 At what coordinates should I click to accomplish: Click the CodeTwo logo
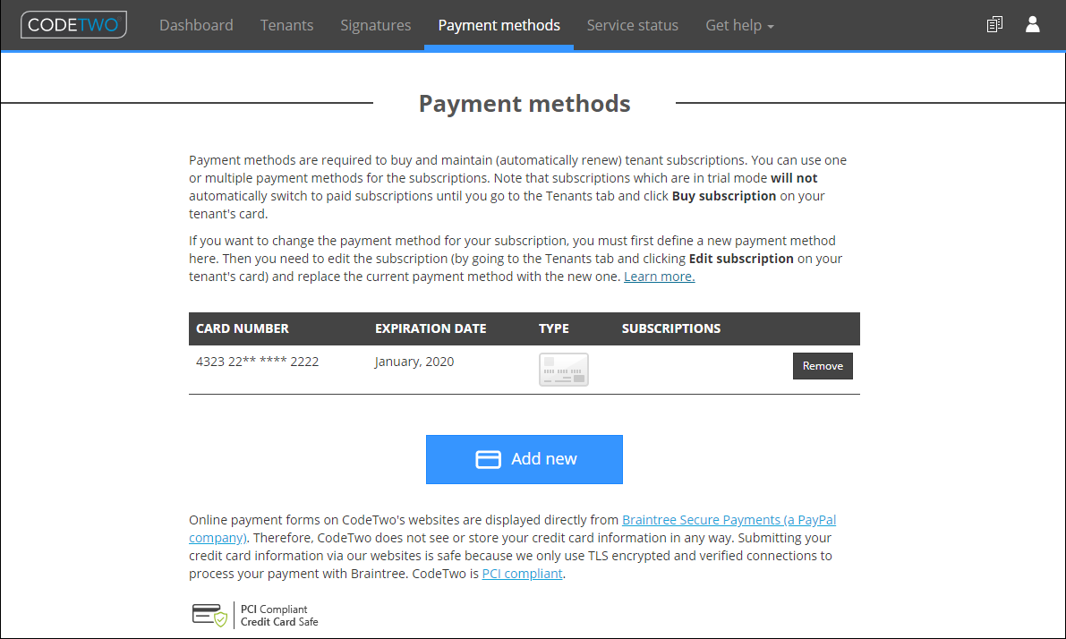coord(73,25)
